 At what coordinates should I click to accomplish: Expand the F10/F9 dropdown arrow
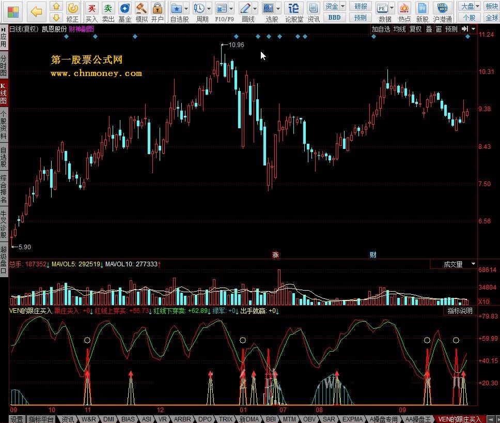pyautogui.click(x=231, y=9)
